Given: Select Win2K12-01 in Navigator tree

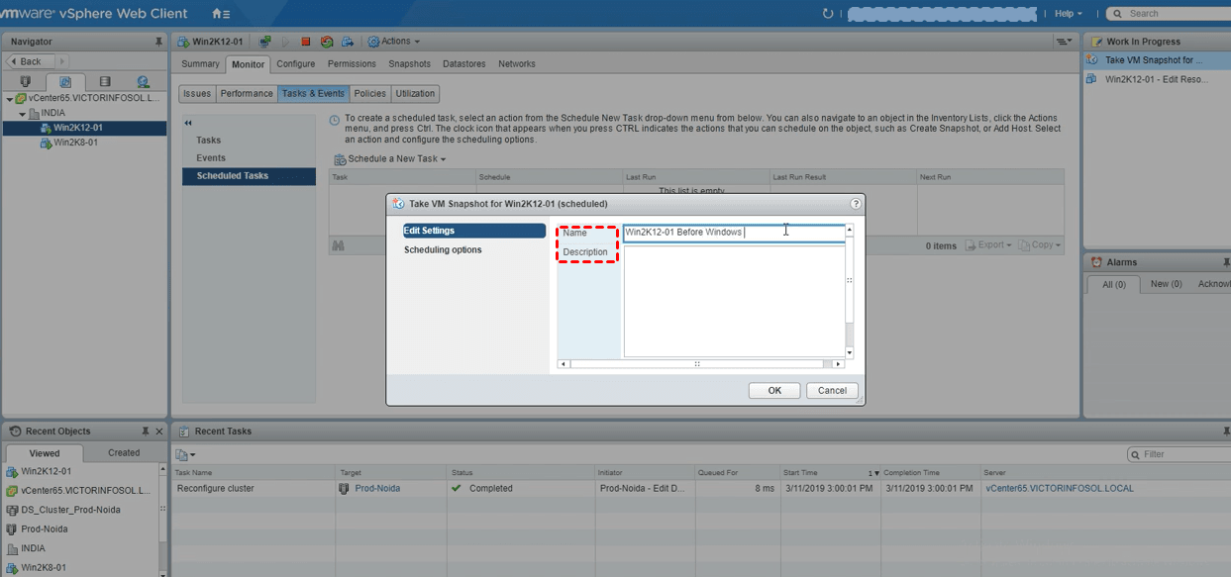Looking at the screenshot, I should point(77,128).
